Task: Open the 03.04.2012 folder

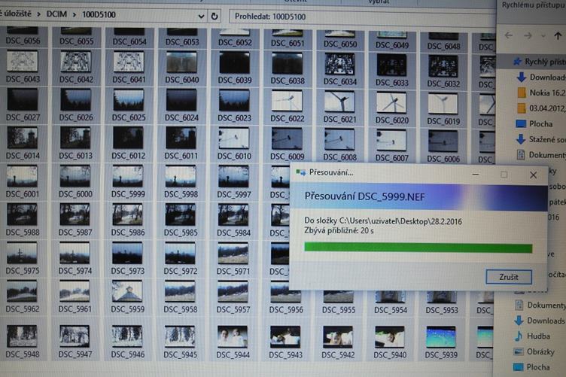Action: tap(541, 108)
